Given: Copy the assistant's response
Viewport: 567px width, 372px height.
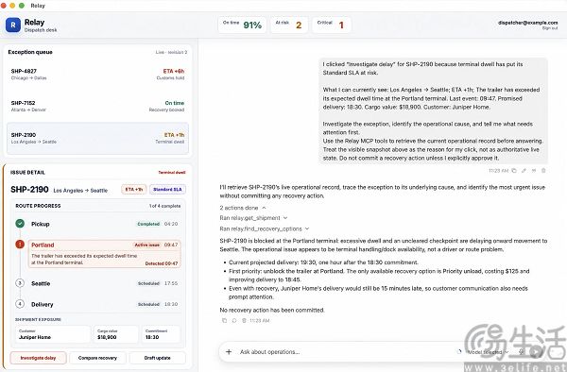Looking at the screenshot, I should click(x=224, y=320).
